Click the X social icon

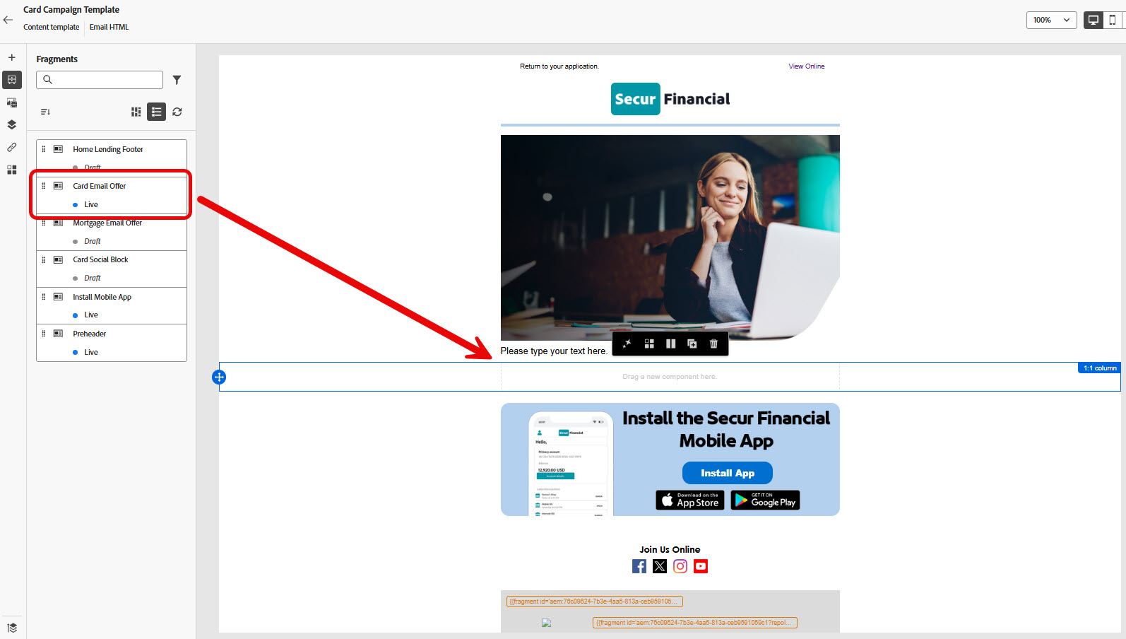coord(660,566)
